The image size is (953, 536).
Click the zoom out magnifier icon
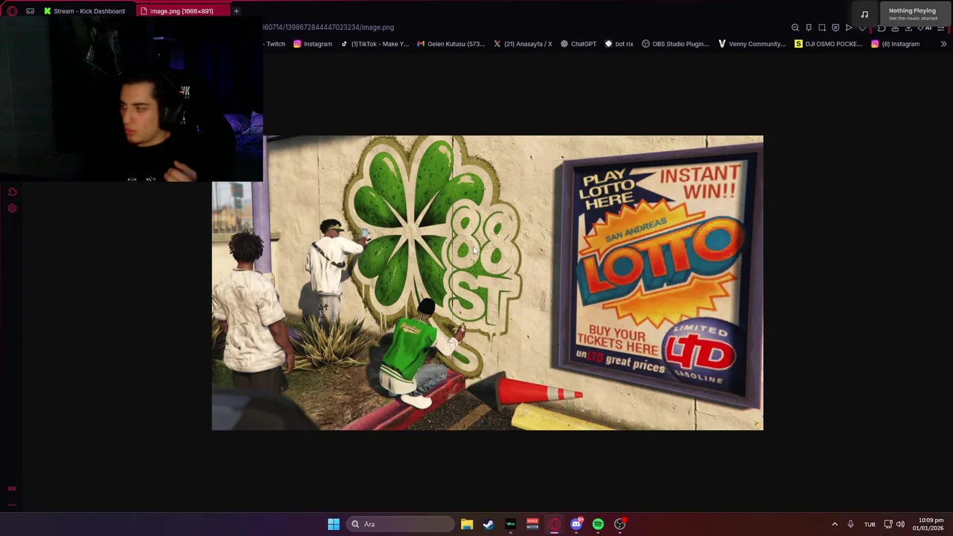click(795, 28)
